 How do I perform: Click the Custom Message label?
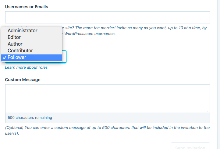(x=23, y=80)
